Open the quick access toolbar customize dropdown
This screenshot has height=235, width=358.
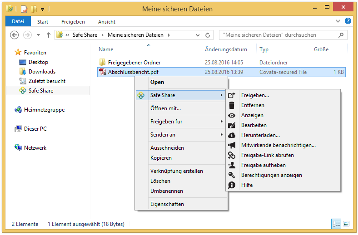click(x=42, y=10)
